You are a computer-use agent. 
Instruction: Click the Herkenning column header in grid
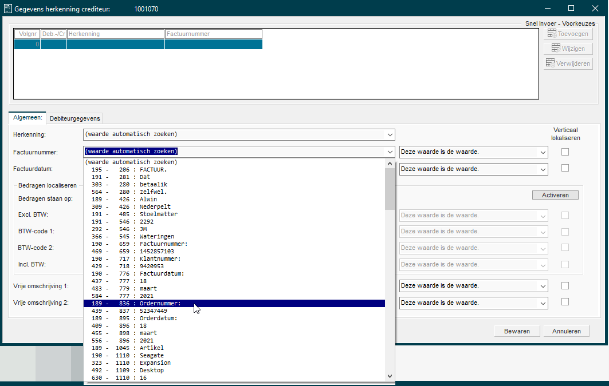tap(116, 34)
